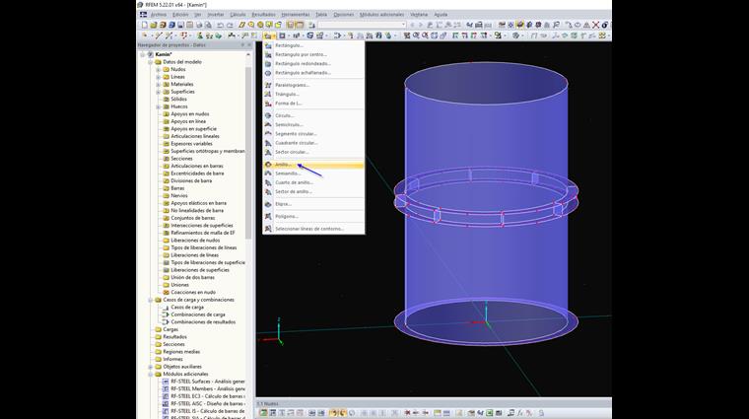Collapse the Kamin root node

coord(142,54)
